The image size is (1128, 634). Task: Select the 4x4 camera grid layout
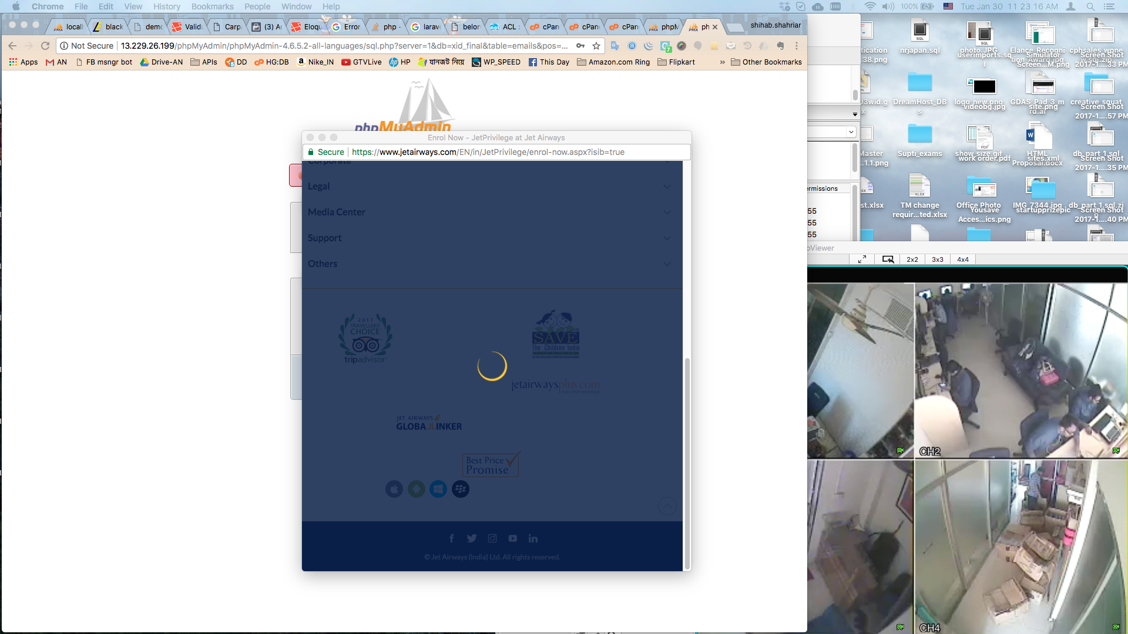pos(963,259)
